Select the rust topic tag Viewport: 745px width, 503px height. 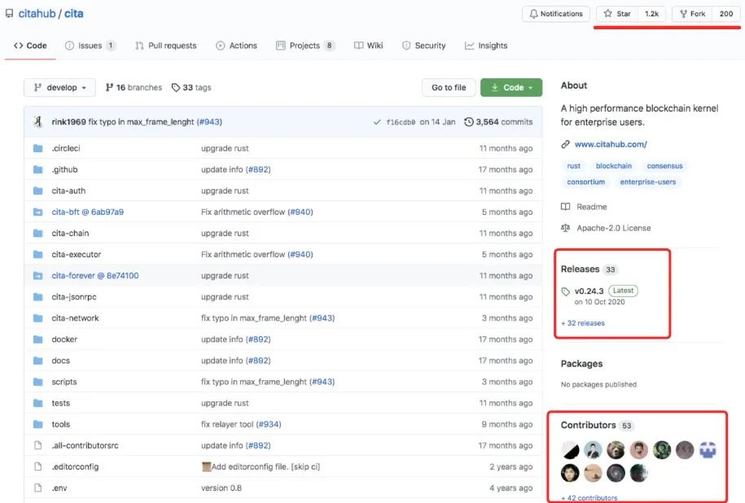(573, 166)
